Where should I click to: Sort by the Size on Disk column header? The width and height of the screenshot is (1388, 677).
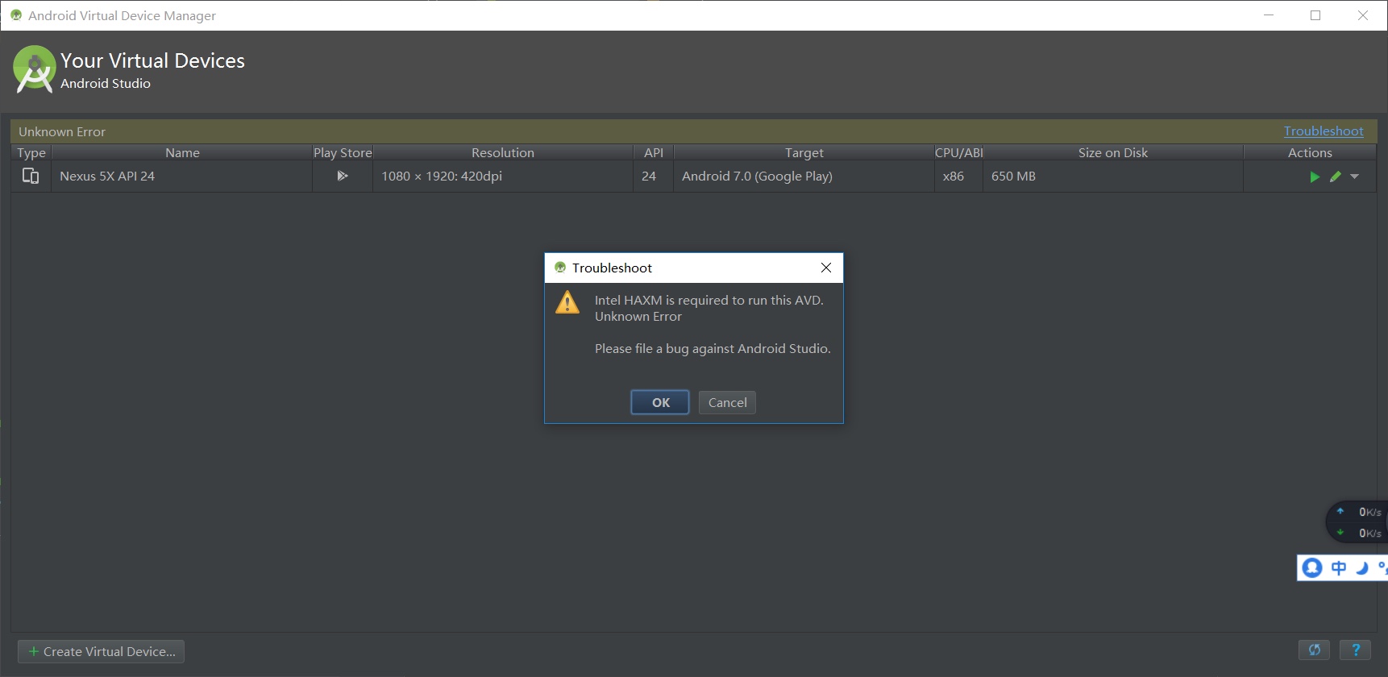[1113, 152]
